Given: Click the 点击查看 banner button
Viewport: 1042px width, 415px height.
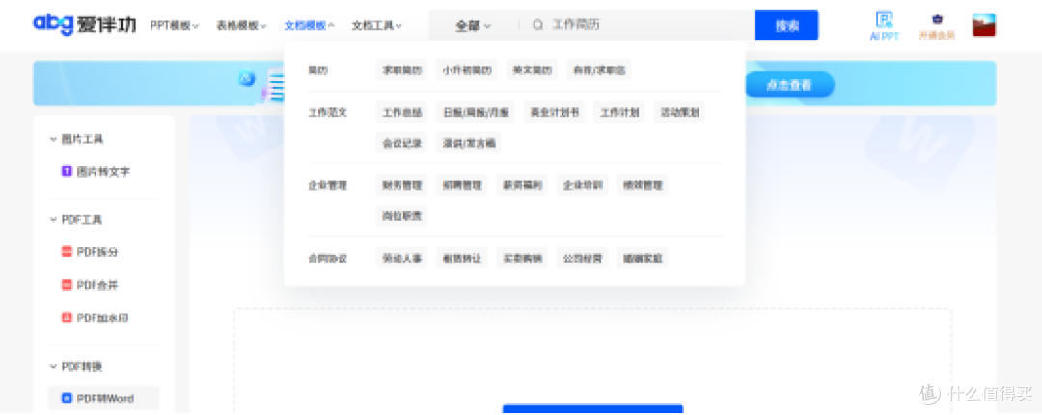Looking at the screenshot, I should [789, 85].
